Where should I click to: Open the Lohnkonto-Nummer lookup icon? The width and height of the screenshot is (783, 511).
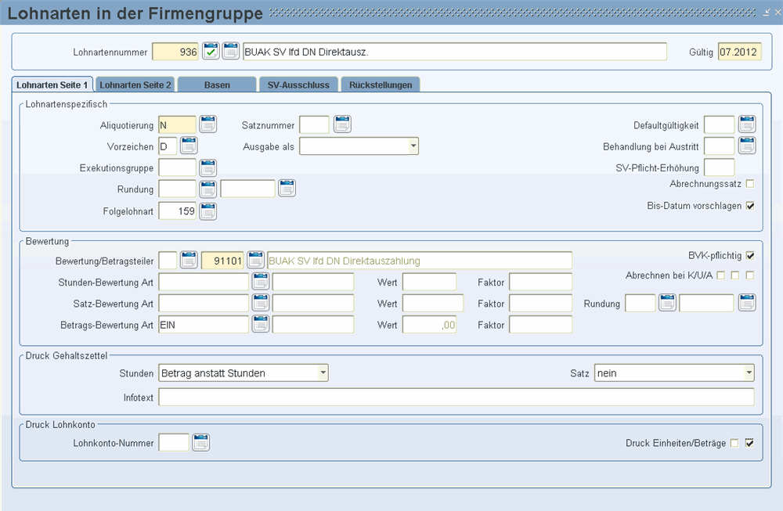tap(200, 442)
